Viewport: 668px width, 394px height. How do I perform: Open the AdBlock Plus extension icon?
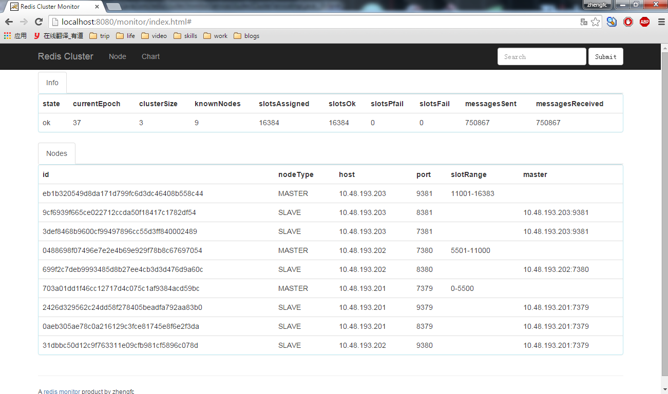[x=644, y=22]
